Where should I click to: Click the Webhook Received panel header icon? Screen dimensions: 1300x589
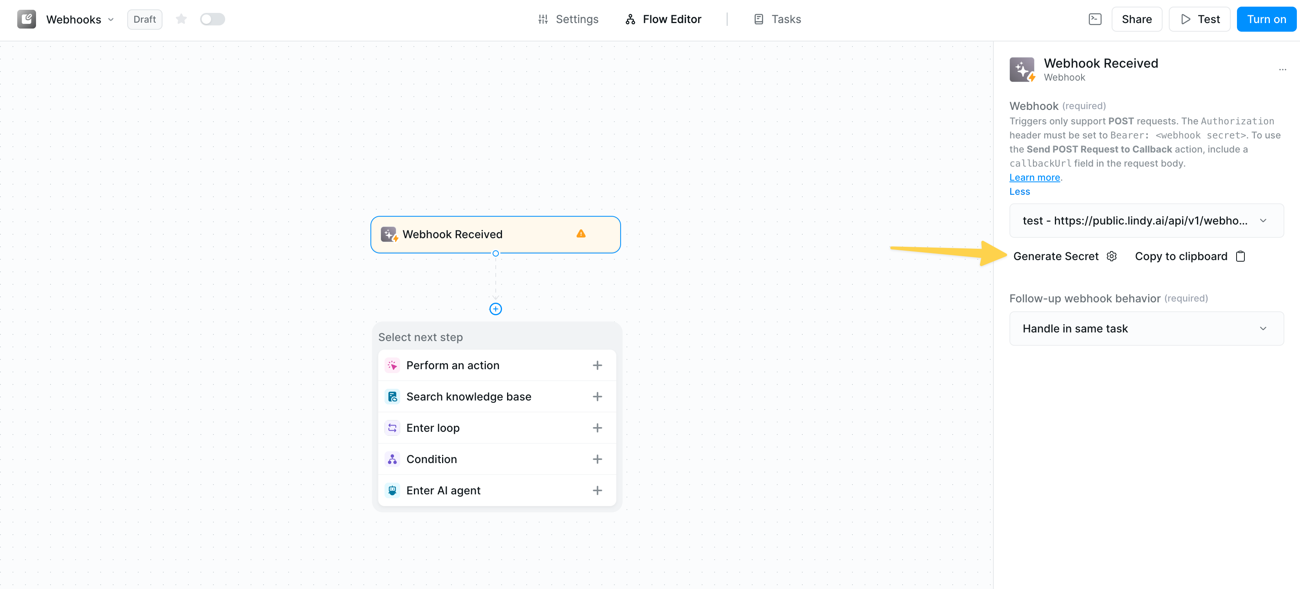click(x=1022, y=70)
